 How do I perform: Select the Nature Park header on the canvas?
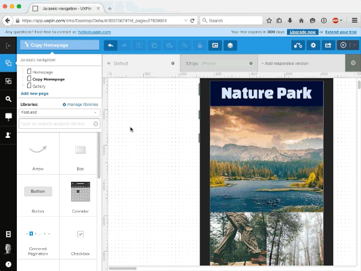(x=267, y=93)
